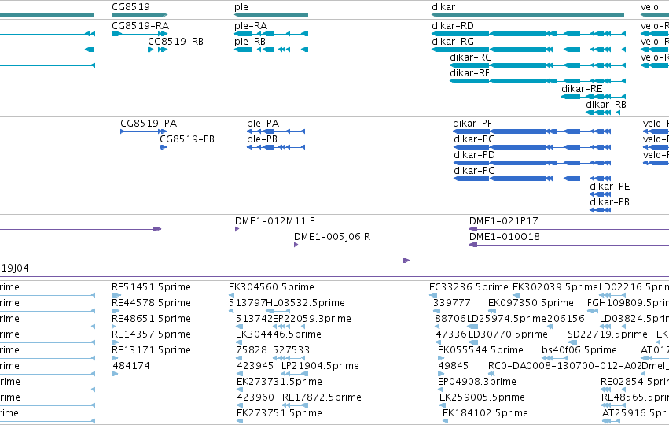This screenshot has height=425, width=669.
Task: Open EST EK259005.5prime
Action: [x=482, y=398]
